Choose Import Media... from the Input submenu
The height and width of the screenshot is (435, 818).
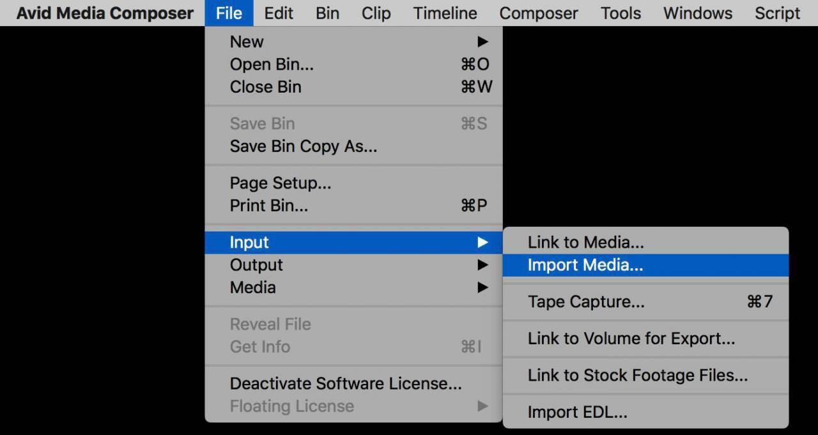coord(645,265)
